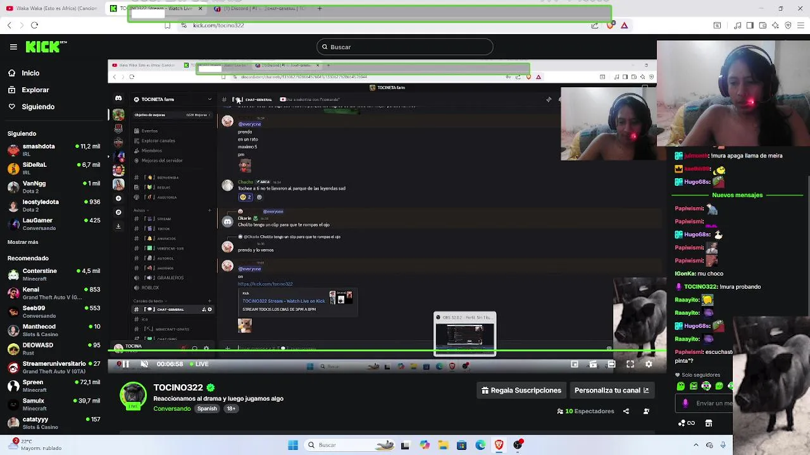Open SiDeRaL followed channel
This screenshot has height=455, width=810.
[54, 168]
